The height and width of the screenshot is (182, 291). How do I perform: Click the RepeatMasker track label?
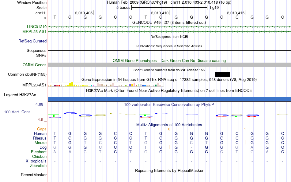click(x=34, y=175)
